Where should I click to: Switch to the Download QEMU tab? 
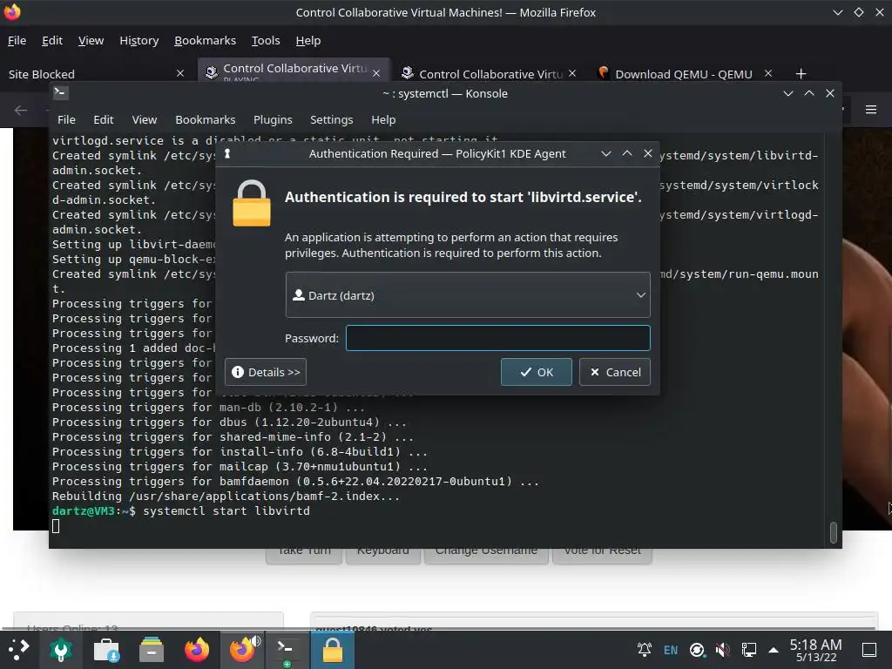(684, 74)
